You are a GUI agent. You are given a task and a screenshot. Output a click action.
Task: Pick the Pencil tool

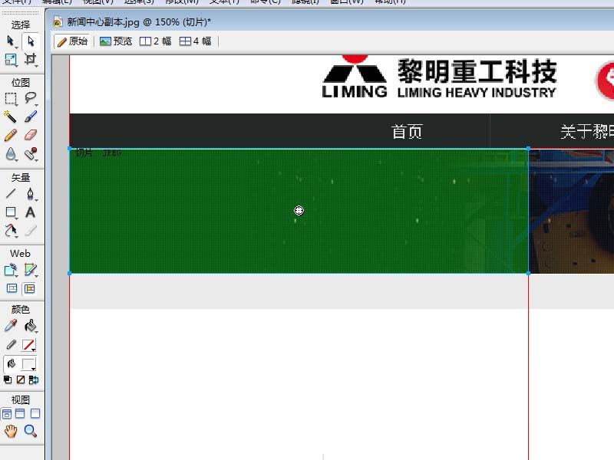[11, 135]
